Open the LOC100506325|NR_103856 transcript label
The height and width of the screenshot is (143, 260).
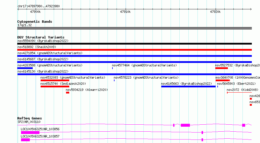40,129
